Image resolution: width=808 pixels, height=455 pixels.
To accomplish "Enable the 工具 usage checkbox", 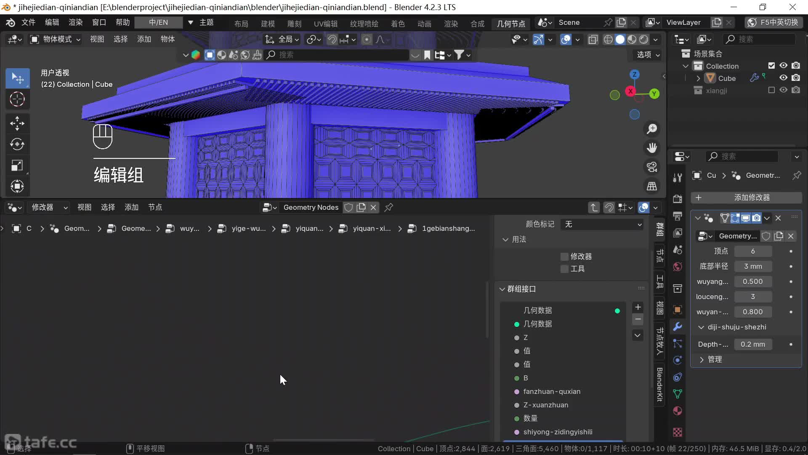I will pos(564,269).
